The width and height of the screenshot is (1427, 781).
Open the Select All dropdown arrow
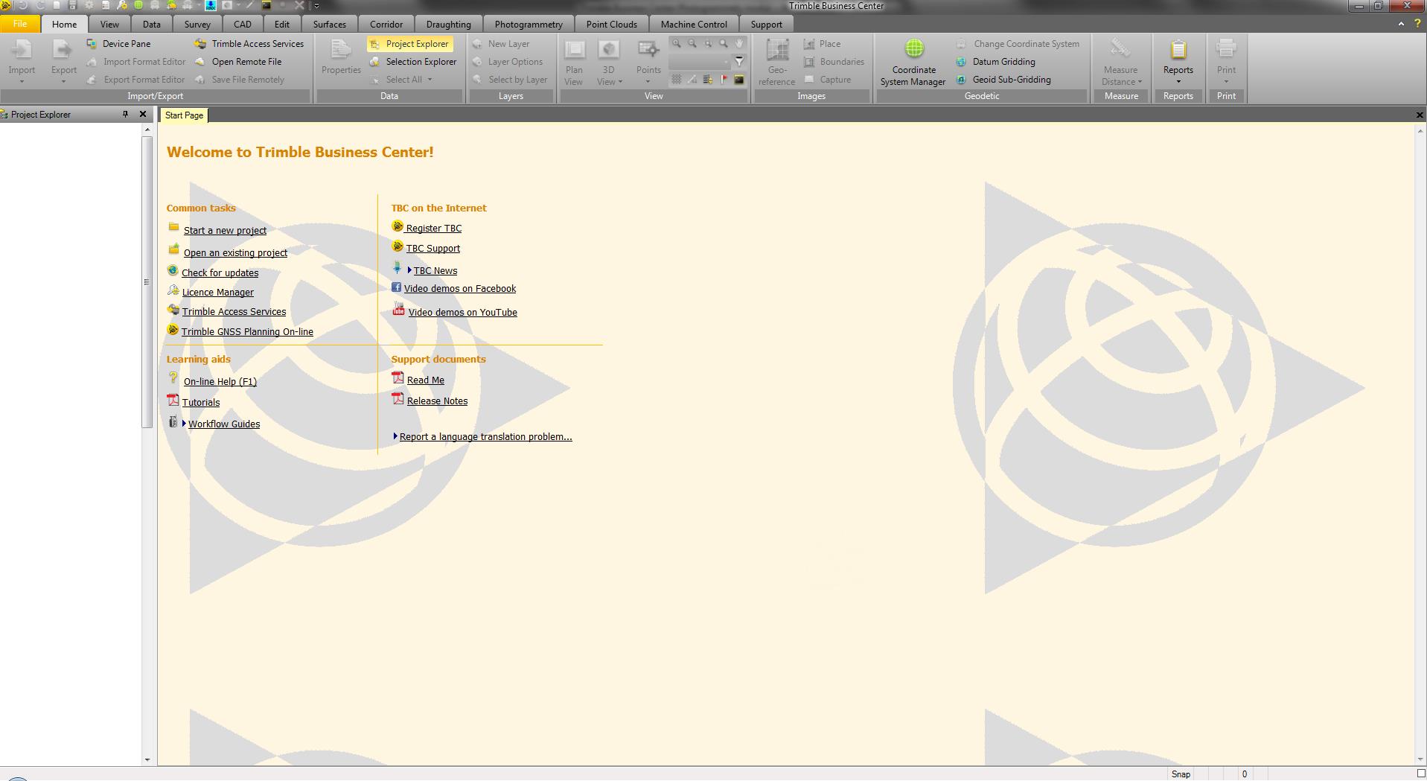430,80
